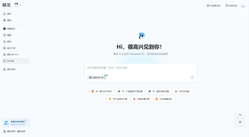Select the 写生日祝福 suggestion chip
249x137 pixels.
point(182,92)
